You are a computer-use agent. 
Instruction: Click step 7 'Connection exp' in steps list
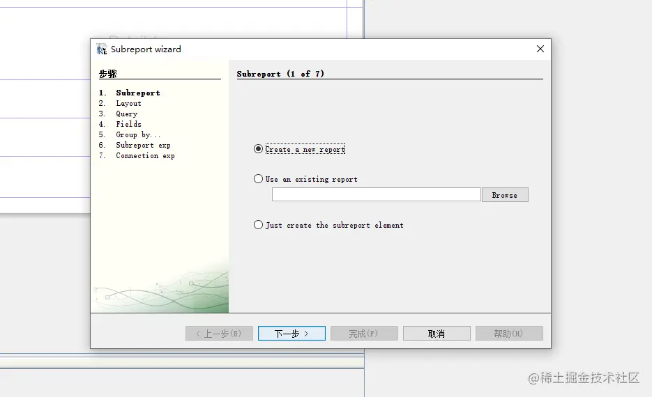pos(145,156)
